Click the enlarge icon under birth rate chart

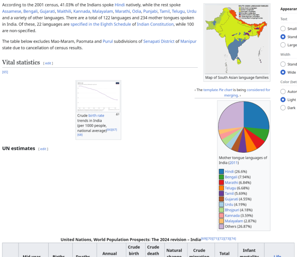117,114
